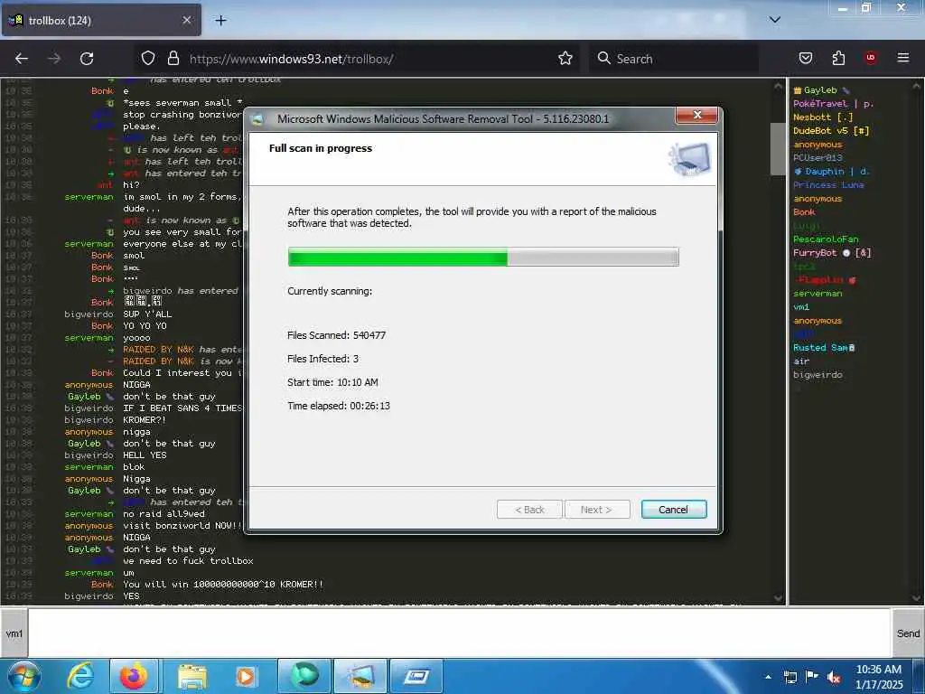Viewport: 925px width, 694px height.
Task: Click the network tray icon
Action: 790,677
